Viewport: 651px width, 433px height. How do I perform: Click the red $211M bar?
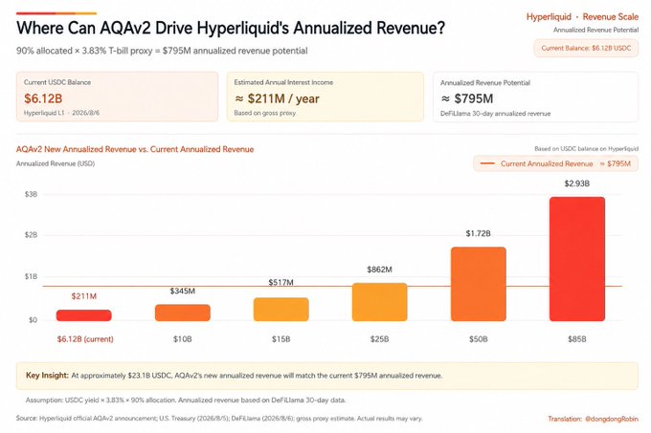coord(84,315)
